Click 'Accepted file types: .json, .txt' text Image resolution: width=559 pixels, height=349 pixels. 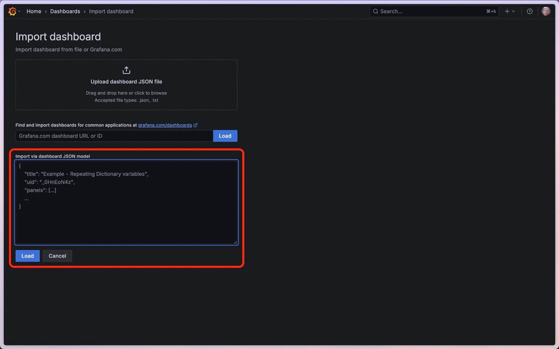pyautogui.click(x=126, y=100)
